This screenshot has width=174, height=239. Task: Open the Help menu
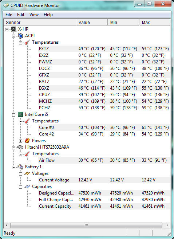(48, 15)
